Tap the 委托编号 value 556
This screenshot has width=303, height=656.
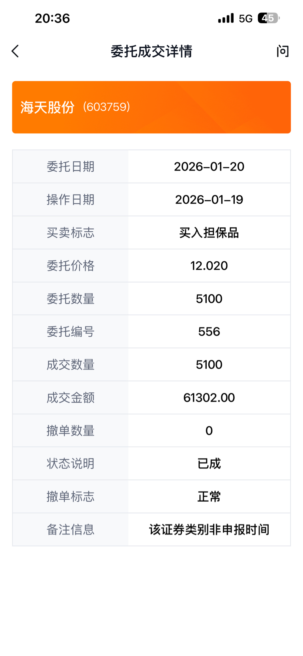click(209, 332)
